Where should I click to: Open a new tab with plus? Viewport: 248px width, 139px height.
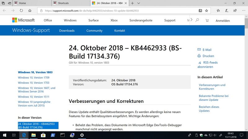tap(132, 3)
